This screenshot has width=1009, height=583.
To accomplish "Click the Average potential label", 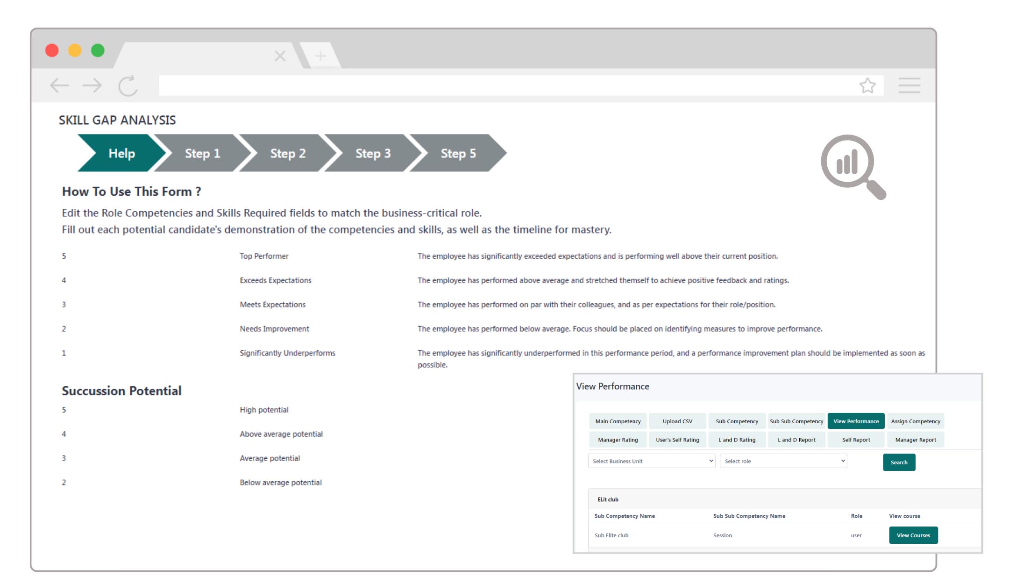I will click(270, 458).
